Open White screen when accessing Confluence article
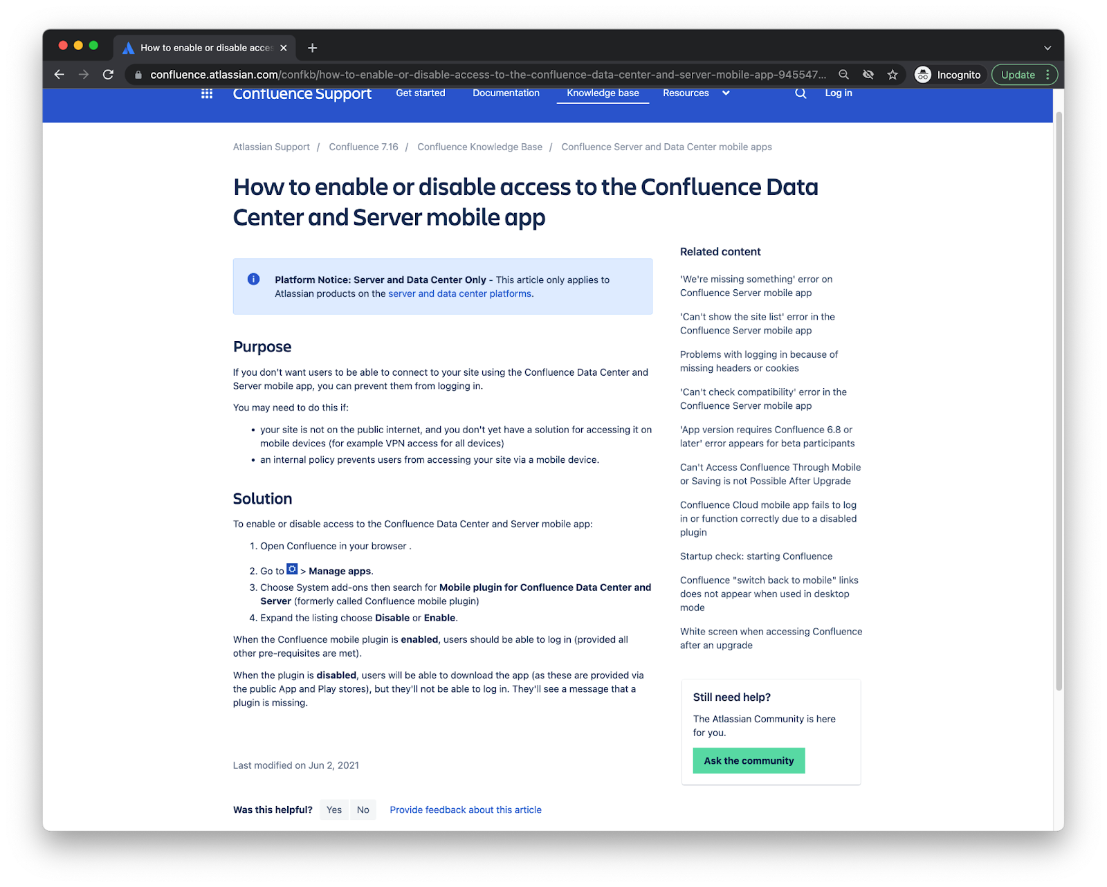The height and width of the screenshot is (887, 1107). click(771, 639)
